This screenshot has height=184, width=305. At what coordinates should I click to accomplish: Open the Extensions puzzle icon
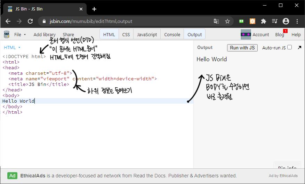263,21
